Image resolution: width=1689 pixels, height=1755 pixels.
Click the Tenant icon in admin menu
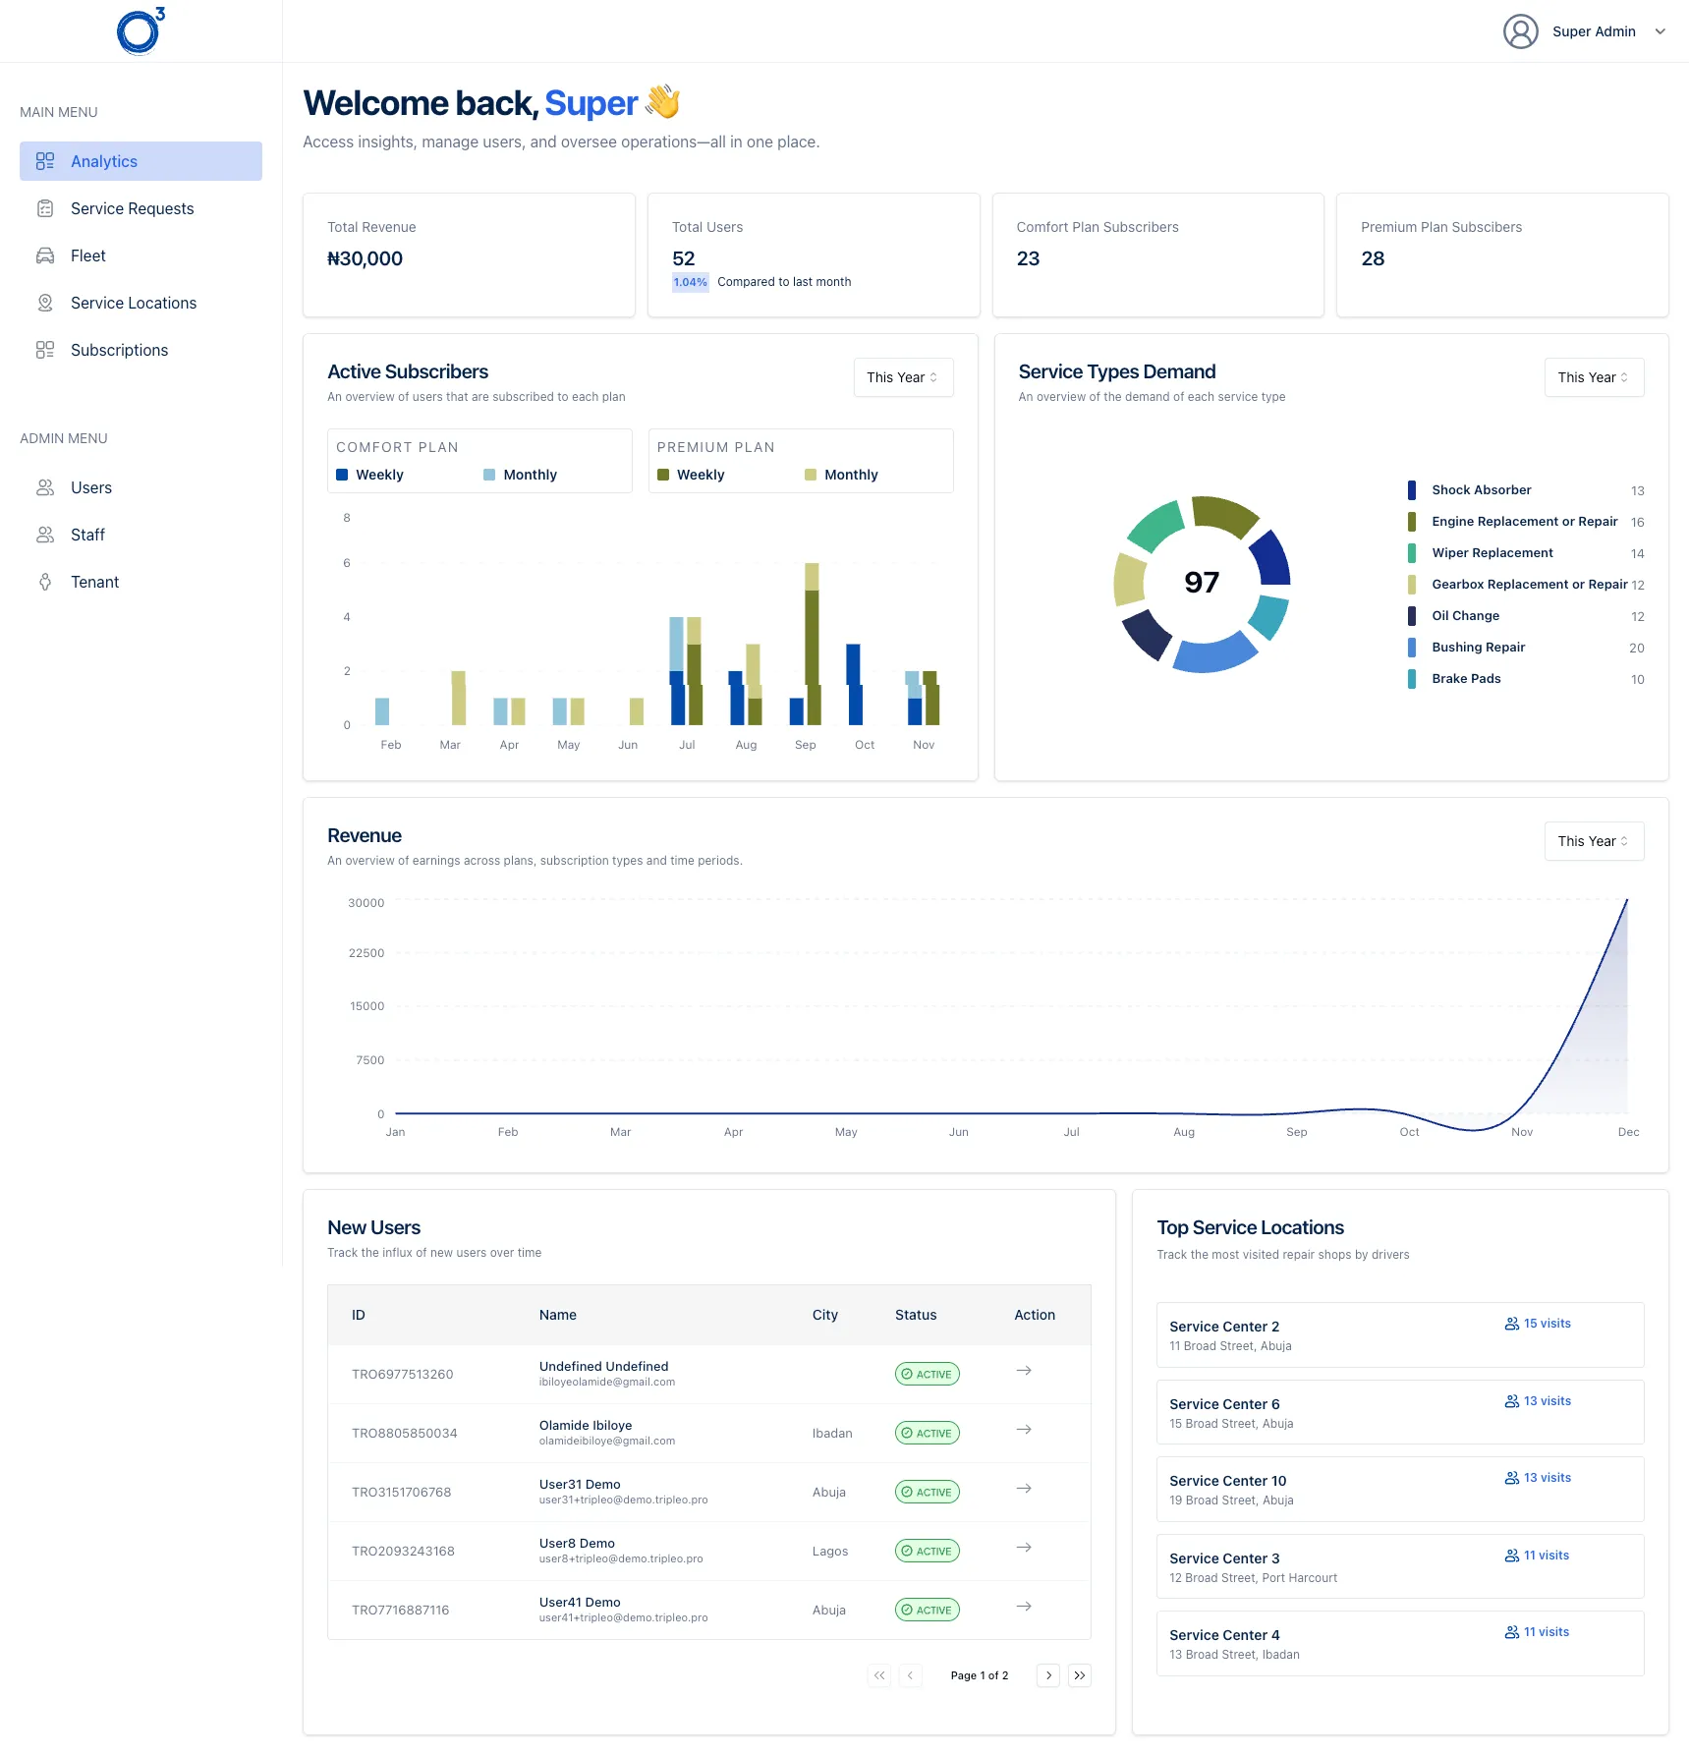click(45, 582)
